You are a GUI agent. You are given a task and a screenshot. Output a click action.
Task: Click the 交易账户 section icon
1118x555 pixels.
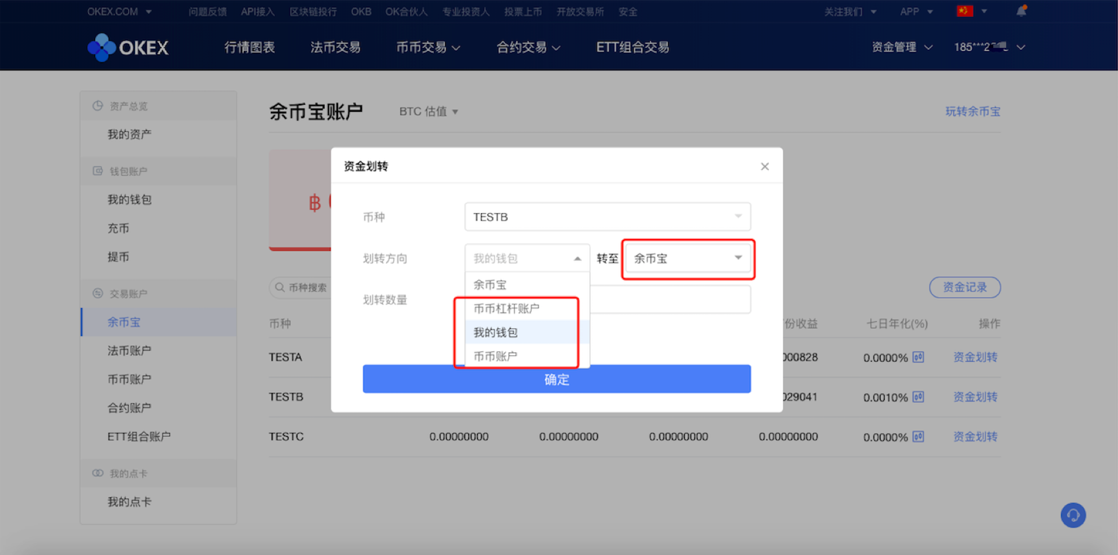pos(98,293)
